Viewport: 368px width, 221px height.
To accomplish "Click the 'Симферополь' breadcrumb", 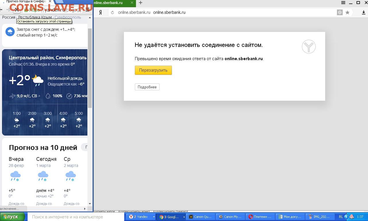I will click(x=68, y=17).
